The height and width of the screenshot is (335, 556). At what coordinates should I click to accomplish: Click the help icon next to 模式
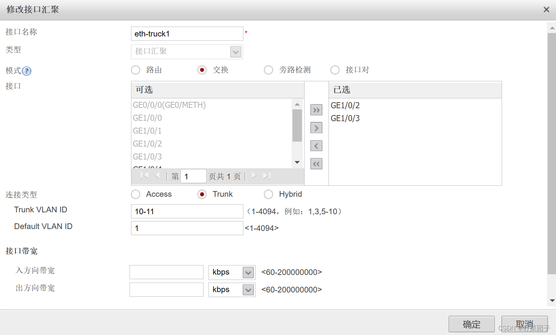(27, 71)
